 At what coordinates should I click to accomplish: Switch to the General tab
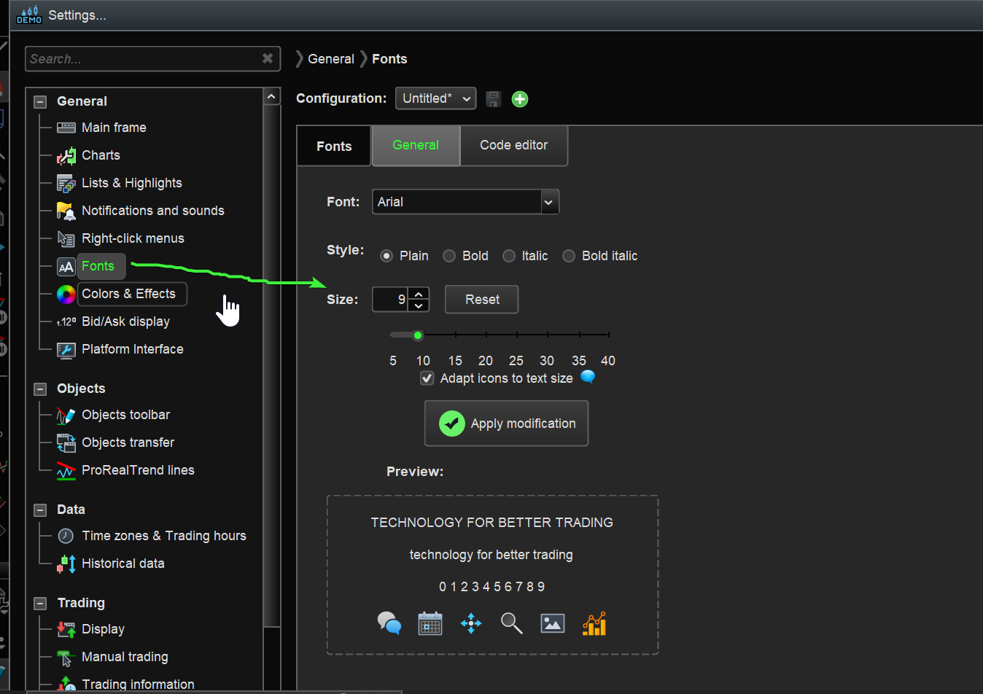(x=416, y=145)
